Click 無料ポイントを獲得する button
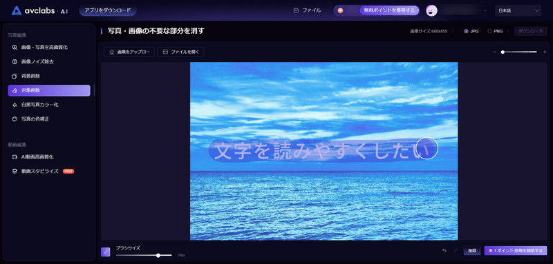553x264 pixels. click(389, 10)
